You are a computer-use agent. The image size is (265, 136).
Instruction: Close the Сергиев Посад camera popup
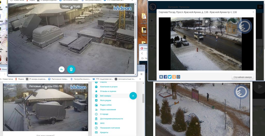pyautogui.click(x=253, y=12)
